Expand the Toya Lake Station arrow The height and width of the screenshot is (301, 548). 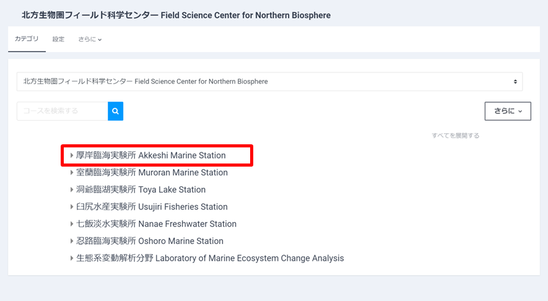point(72,190)
